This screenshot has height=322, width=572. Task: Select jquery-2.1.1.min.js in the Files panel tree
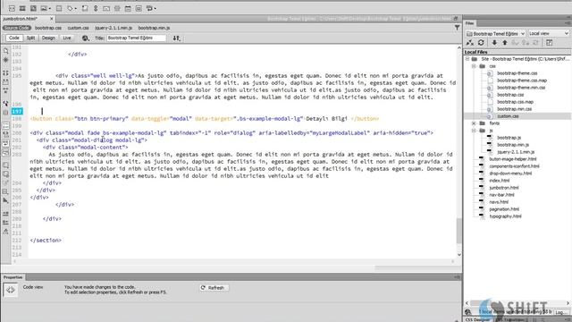tap(516, 152)
